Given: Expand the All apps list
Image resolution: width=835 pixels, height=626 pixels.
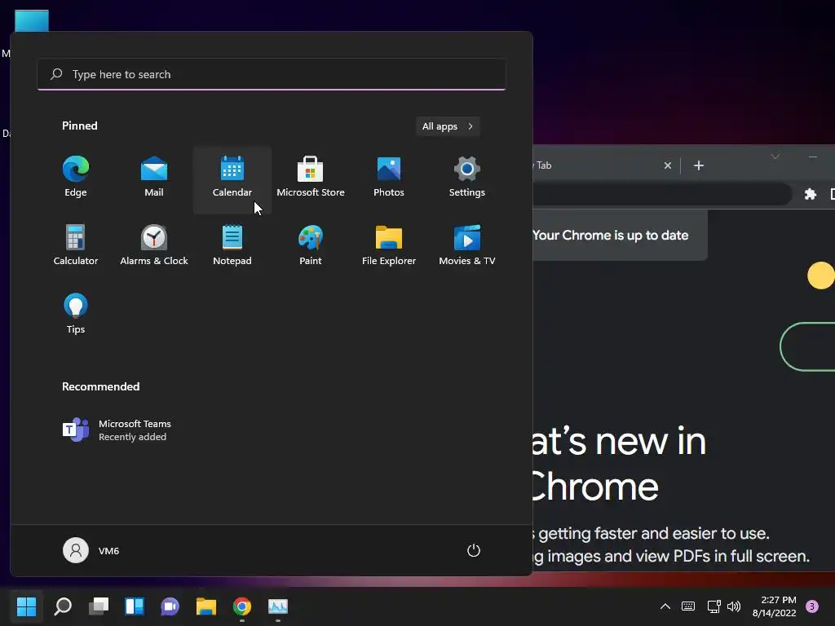Looking at the screenshot, I should 448,126.
